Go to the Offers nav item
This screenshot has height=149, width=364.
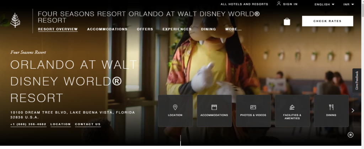click(x=145, y=29)
